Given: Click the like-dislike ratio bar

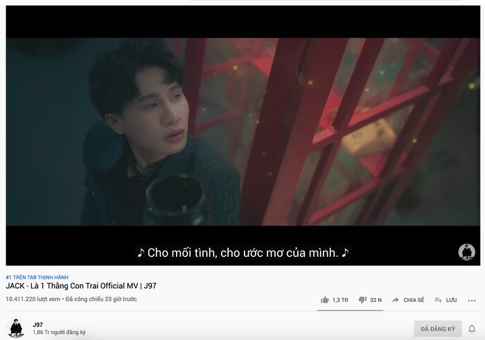Looking at the screenshot, I should coord(351,310).
